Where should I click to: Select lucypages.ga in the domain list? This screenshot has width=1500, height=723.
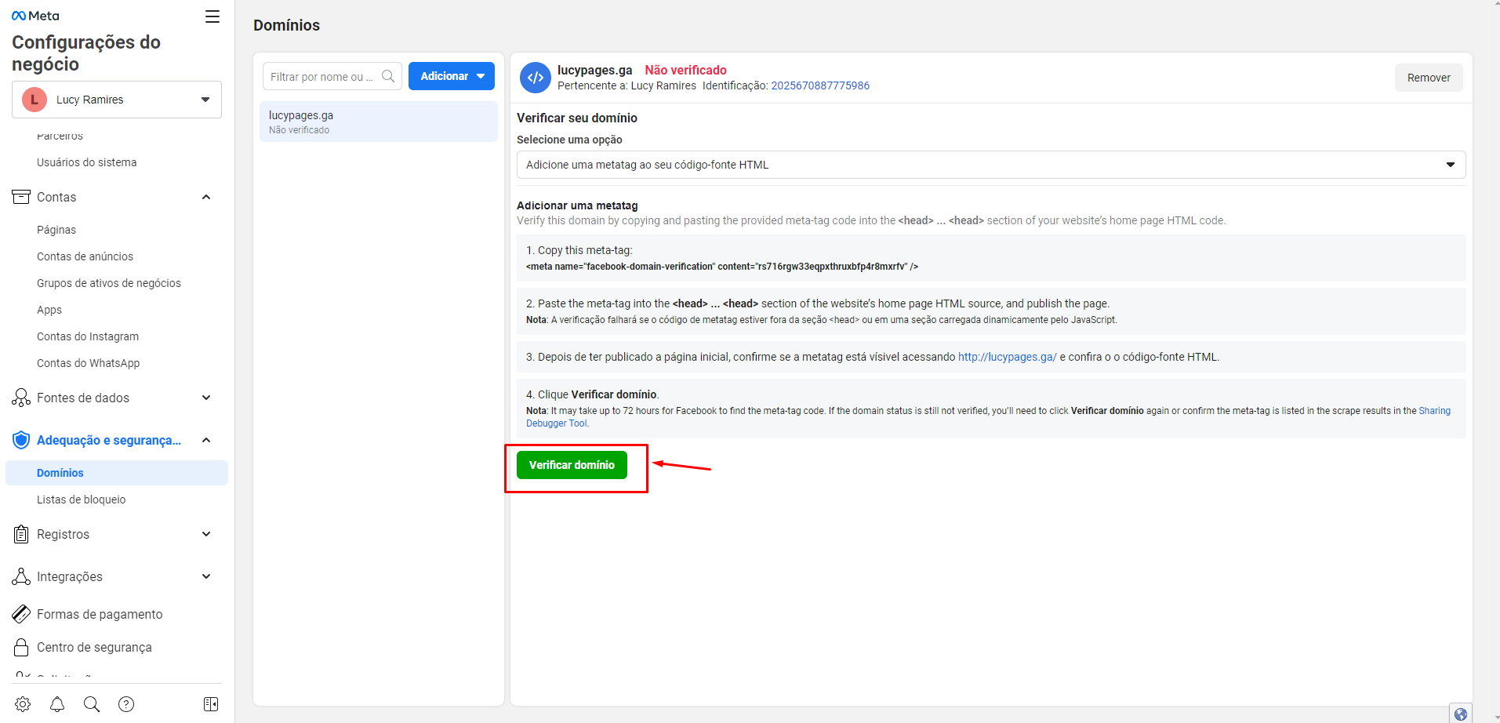(x=379, y=122)
